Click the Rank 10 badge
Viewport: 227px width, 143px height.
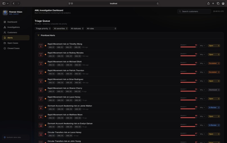coord(41,125)
